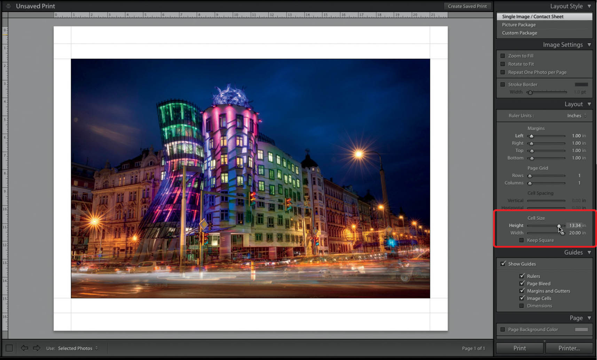
Task: Click Page 1 of 1 text
Action: pyautogui.click(x=473, y=348)
